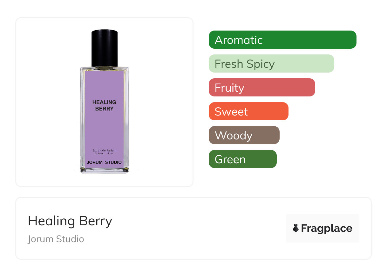Screen dimensions: 387x275
Task: Click the glass base of the bottle
Action: (x=104, y=170)
